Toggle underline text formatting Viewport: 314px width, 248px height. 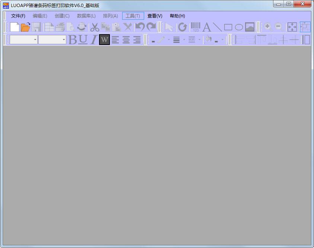(83, 39)
